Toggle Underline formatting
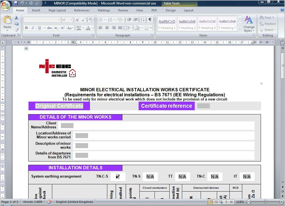This screenshot has height=206, width=285. point(39,28)
